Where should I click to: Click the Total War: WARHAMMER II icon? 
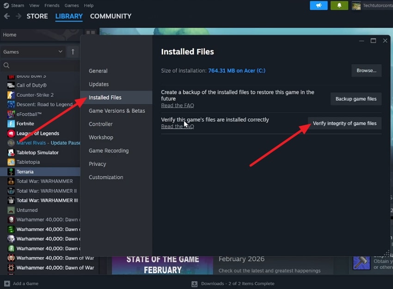(11, 191)
